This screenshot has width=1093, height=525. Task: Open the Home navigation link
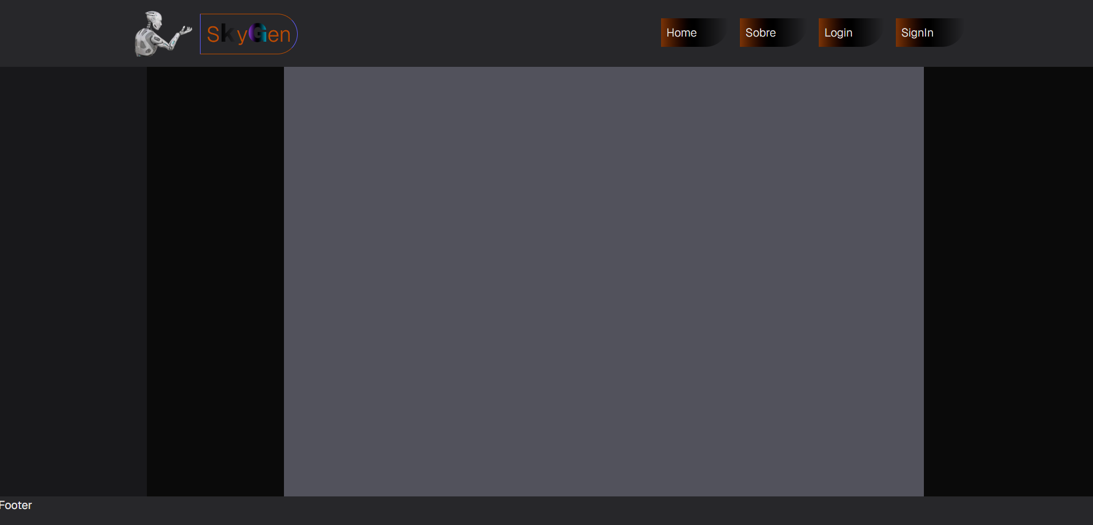click(695, 33)
